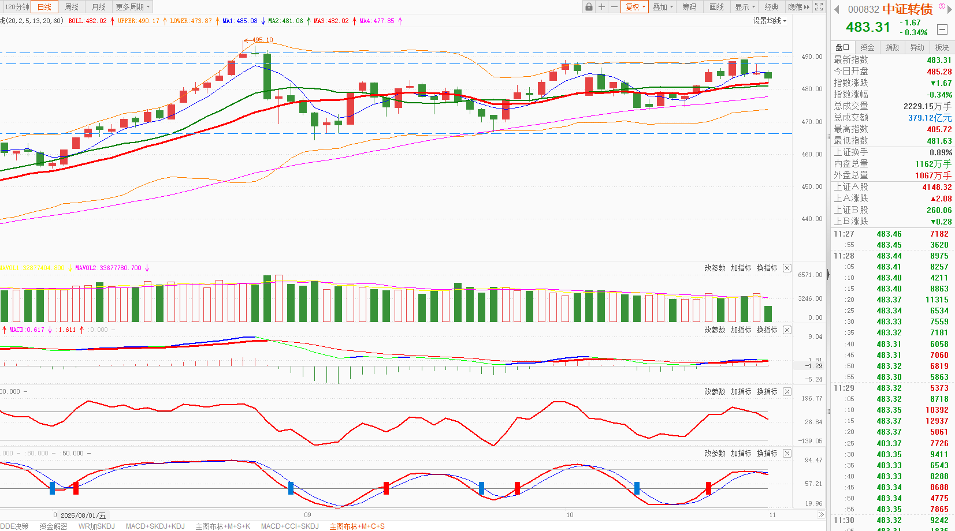Open the 异动 tab in side panel
This screenshot has height=531, width=955.
917,47
